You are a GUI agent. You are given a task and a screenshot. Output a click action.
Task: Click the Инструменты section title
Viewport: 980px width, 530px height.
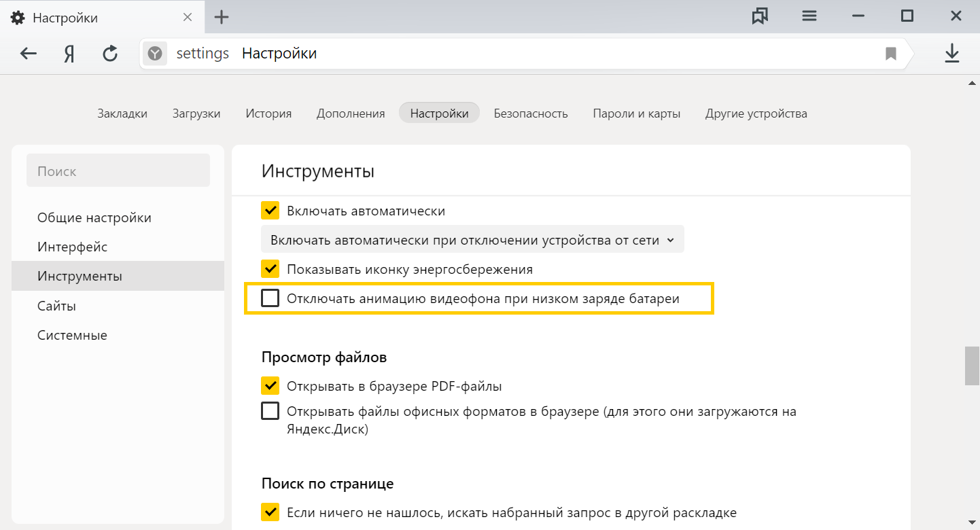point(318,171)
